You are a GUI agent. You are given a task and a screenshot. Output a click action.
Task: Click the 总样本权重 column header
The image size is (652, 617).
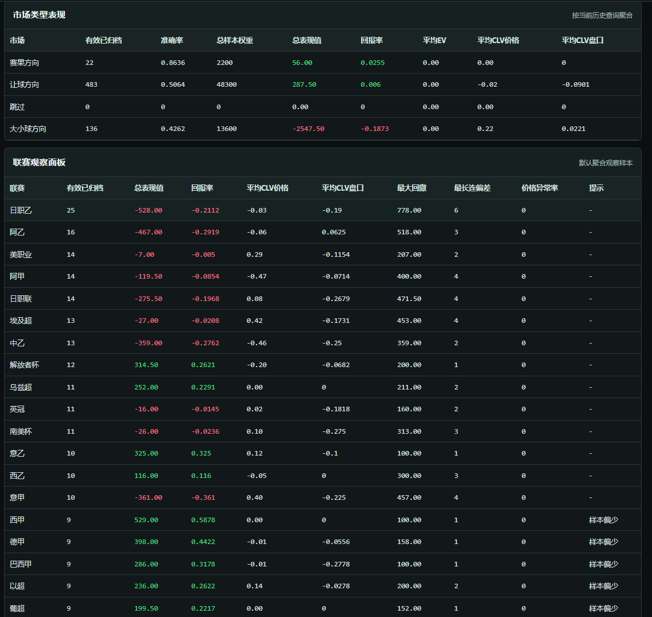click(x=235, y=40)
